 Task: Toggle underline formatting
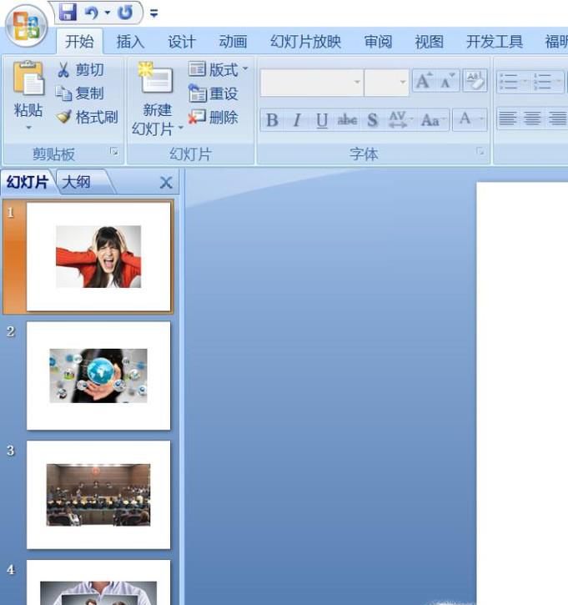click(322, 120)
